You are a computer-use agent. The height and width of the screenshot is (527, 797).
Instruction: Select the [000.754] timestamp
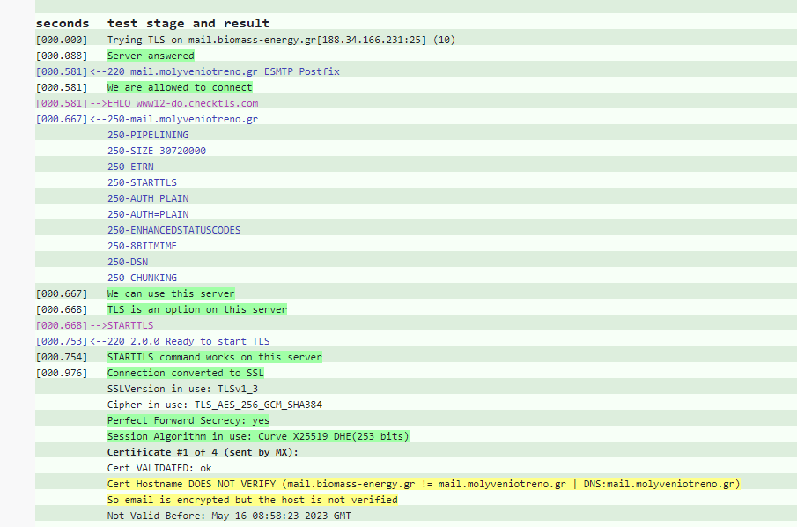[62, 357]
